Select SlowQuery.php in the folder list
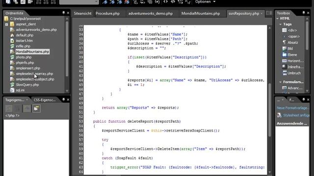 pos(27,85)
